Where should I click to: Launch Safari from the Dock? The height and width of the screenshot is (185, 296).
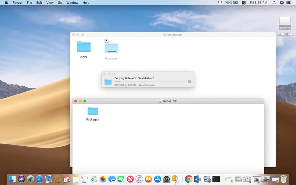39,179
